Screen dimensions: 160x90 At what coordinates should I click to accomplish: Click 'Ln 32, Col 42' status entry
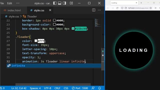pos(19,88)
